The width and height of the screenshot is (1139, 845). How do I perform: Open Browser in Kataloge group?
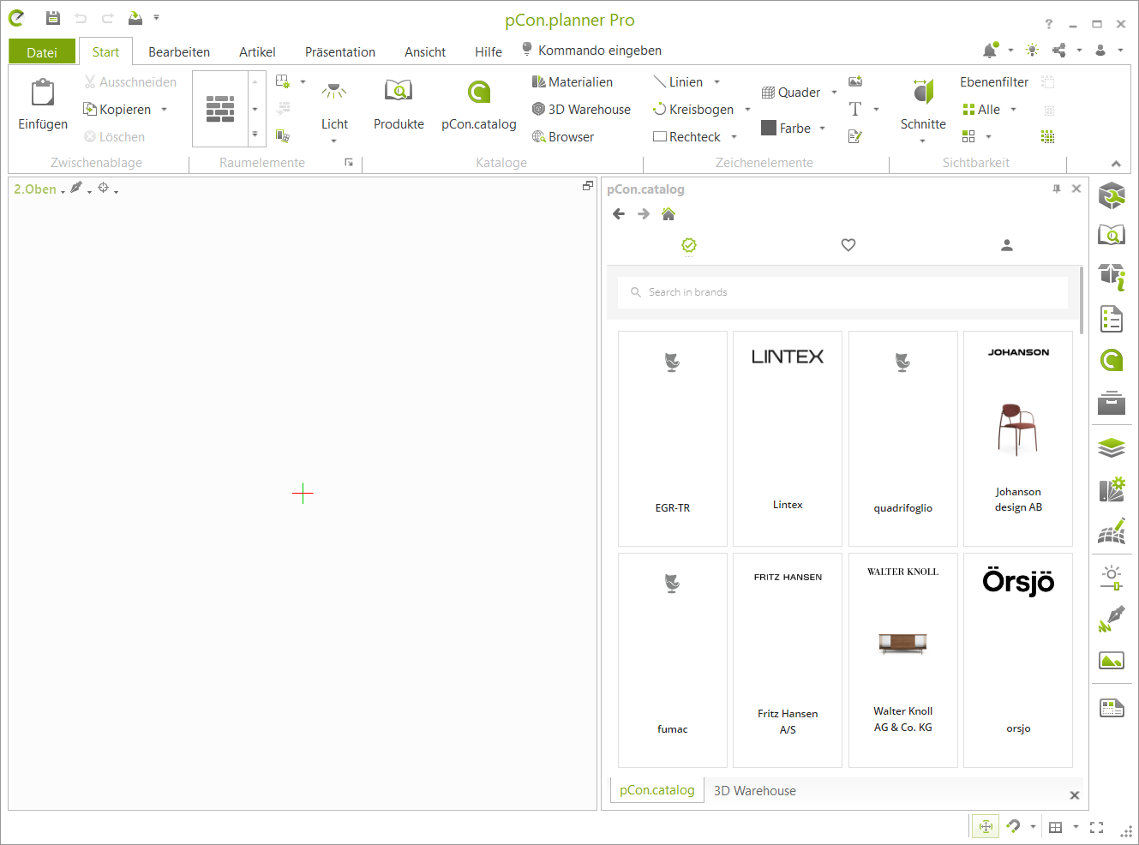(563, 137)
